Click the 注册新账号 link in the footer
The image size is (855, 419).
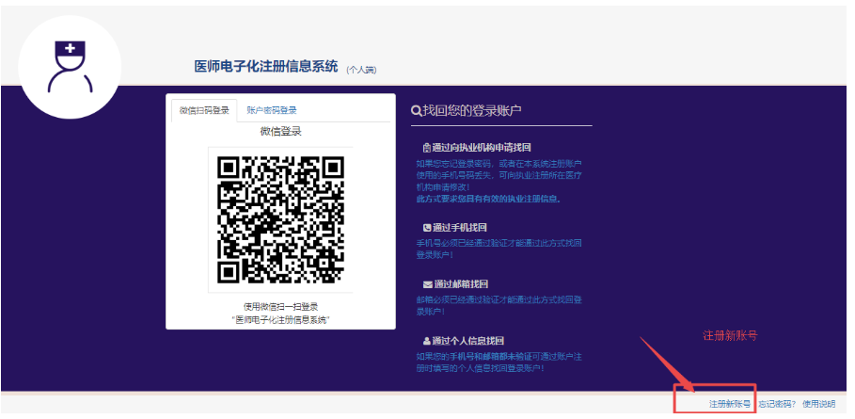coord(730,404)
